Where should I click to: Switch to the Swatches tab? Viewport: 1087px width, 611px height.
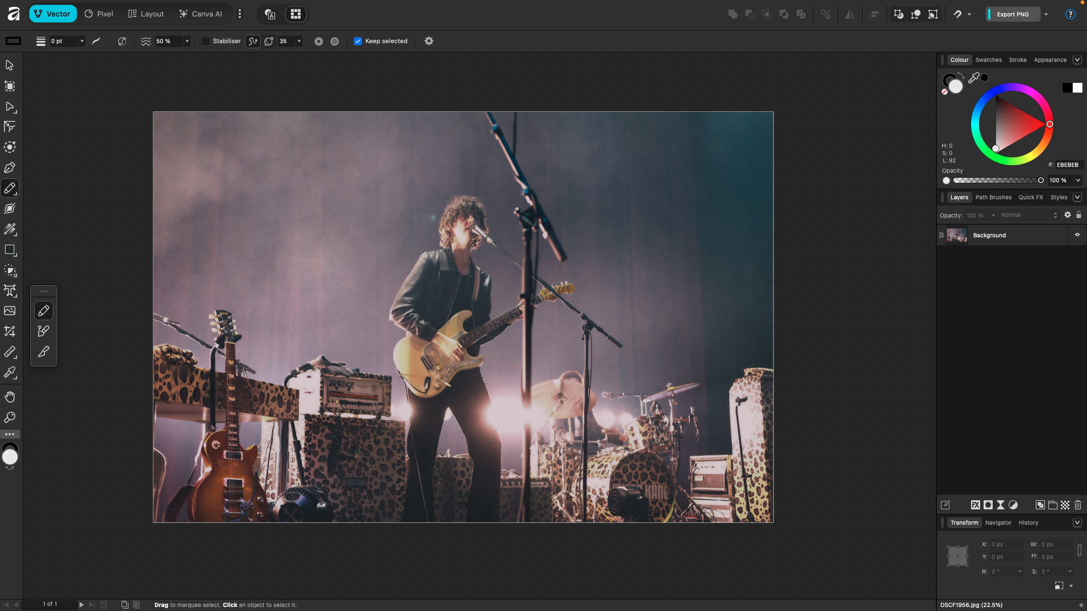[x=989, y=60]
